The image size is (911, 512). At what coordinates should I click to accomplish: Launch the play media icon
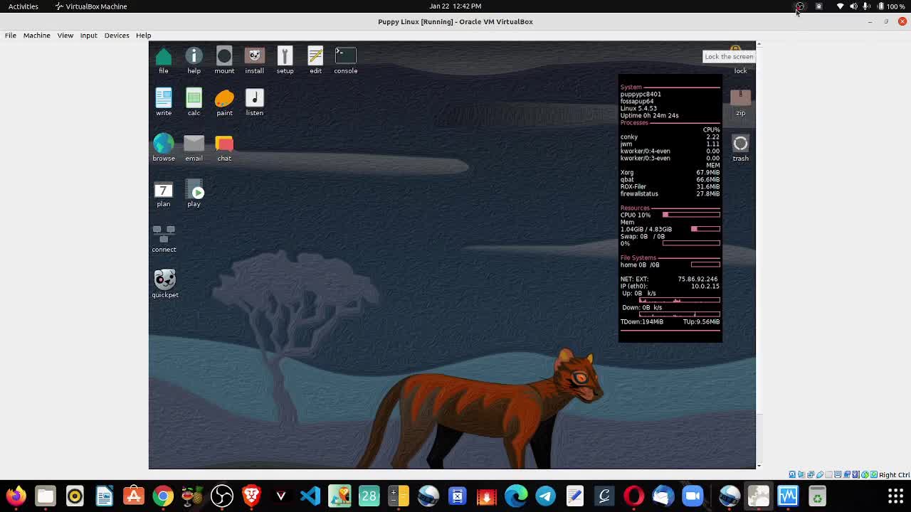pyautogui.click(x=194, y=193)
